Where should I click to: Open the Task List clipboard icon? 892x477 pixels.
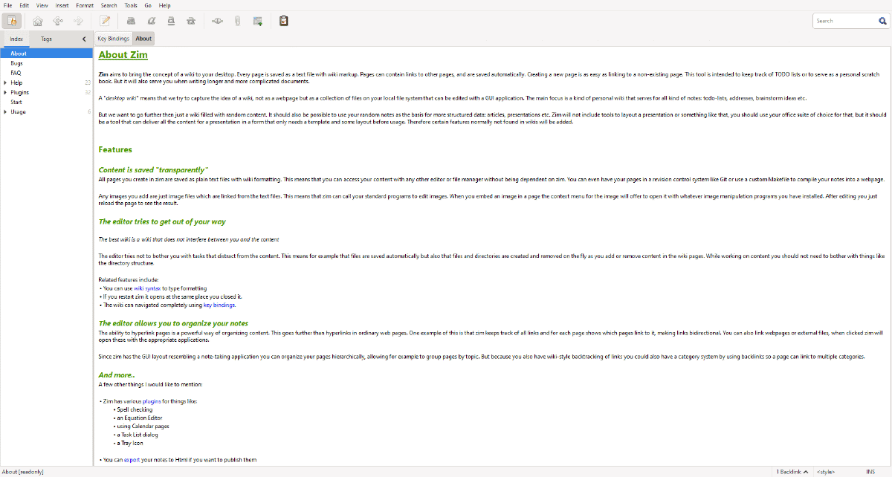(283, 21)
